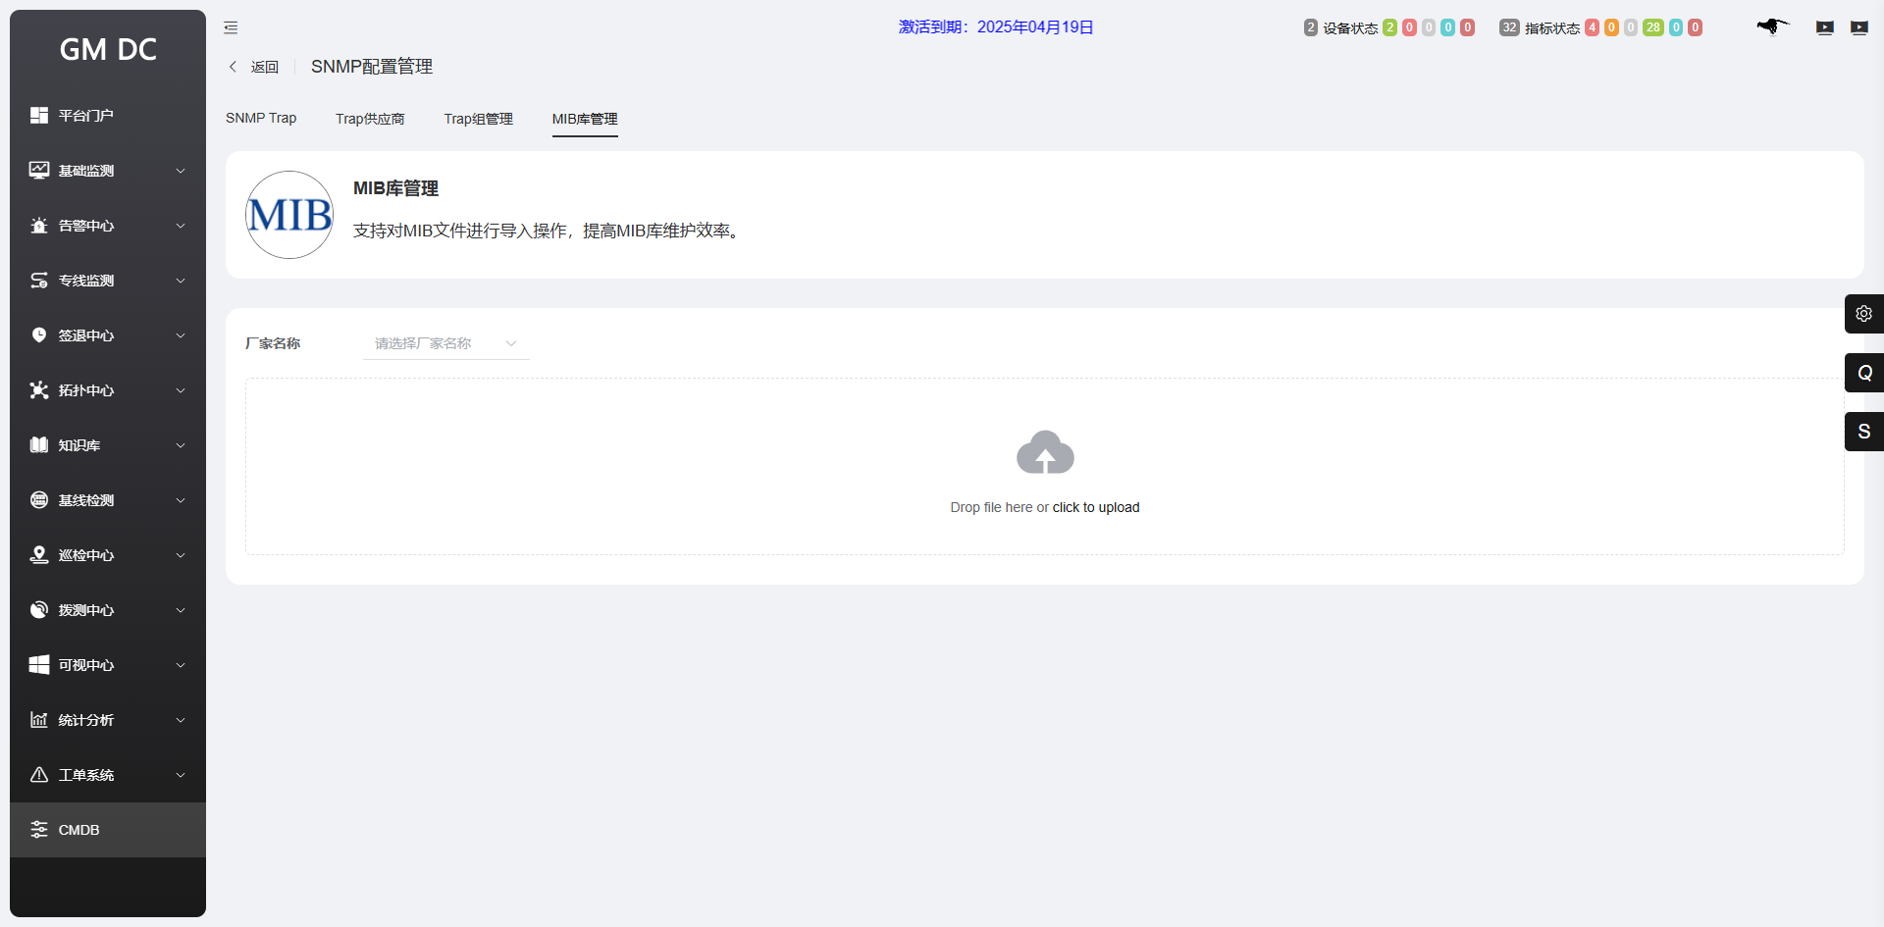Click the last video player icon in header
The height and width of the screenshot is (927, 1884).
pyautogui.click(x=1859, y=28)
